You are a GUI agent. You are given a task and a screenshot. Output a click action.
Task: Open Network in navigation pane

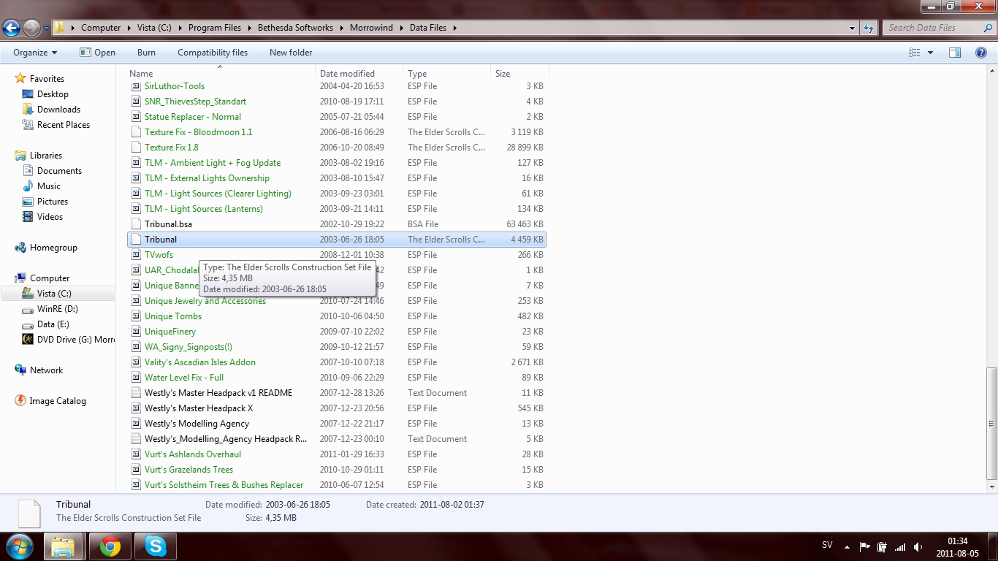[x=46, y=370]
